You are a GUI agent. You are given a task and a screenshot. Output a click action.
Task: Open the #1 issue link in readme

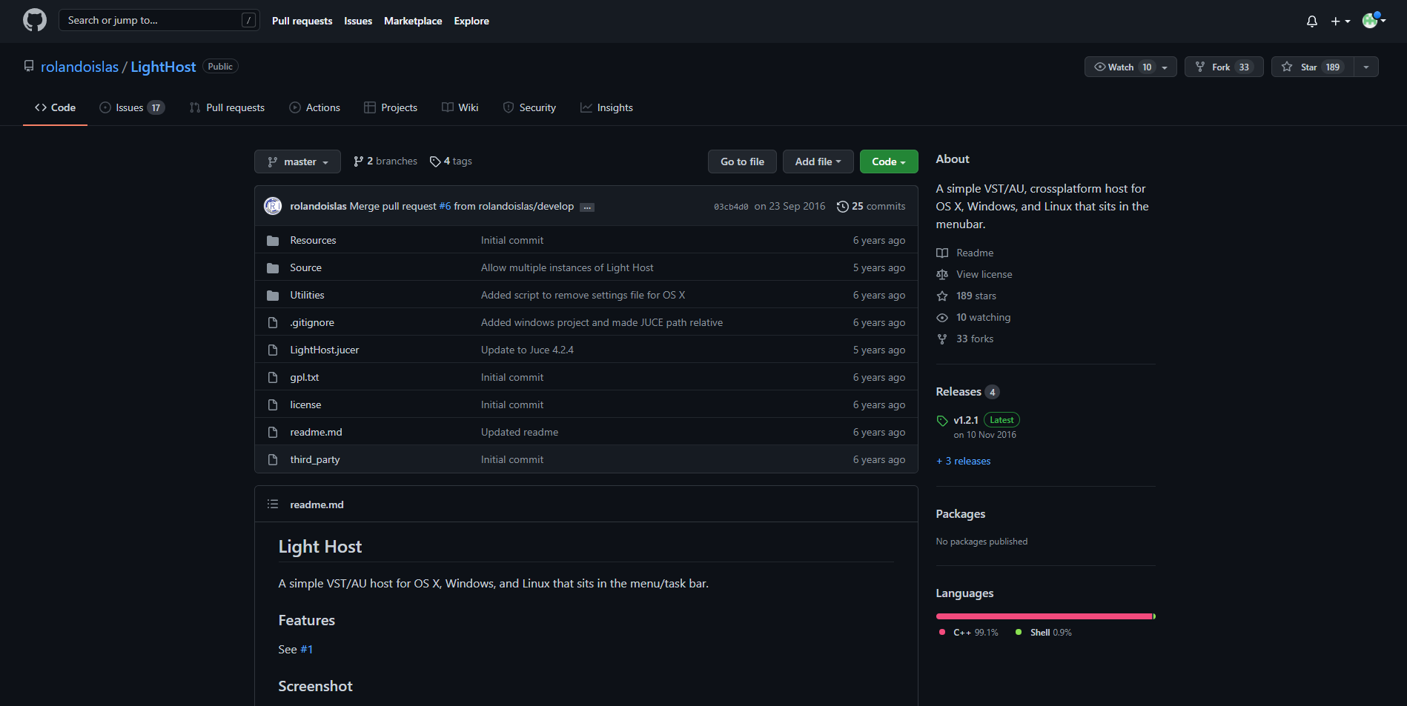pyautogui.click(x=306, y=649)
